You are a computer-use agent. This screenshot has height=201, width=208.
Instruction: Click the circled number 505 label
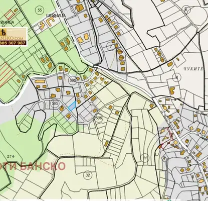55,104
